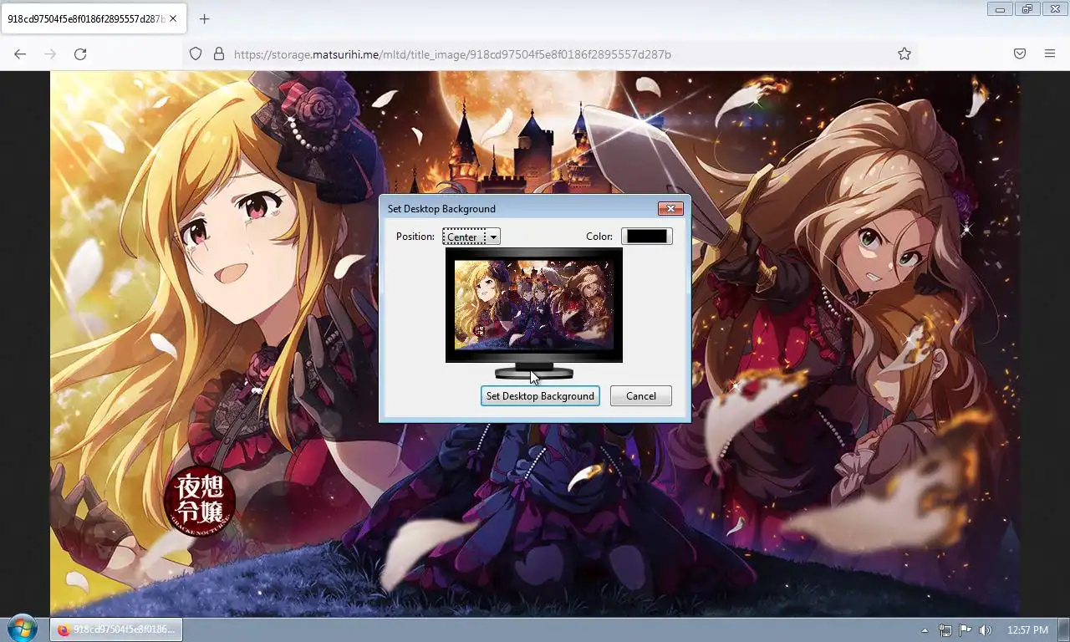Minimize the Firefox window
Screen dimensions: 1070x642
tap(1000, 9)
